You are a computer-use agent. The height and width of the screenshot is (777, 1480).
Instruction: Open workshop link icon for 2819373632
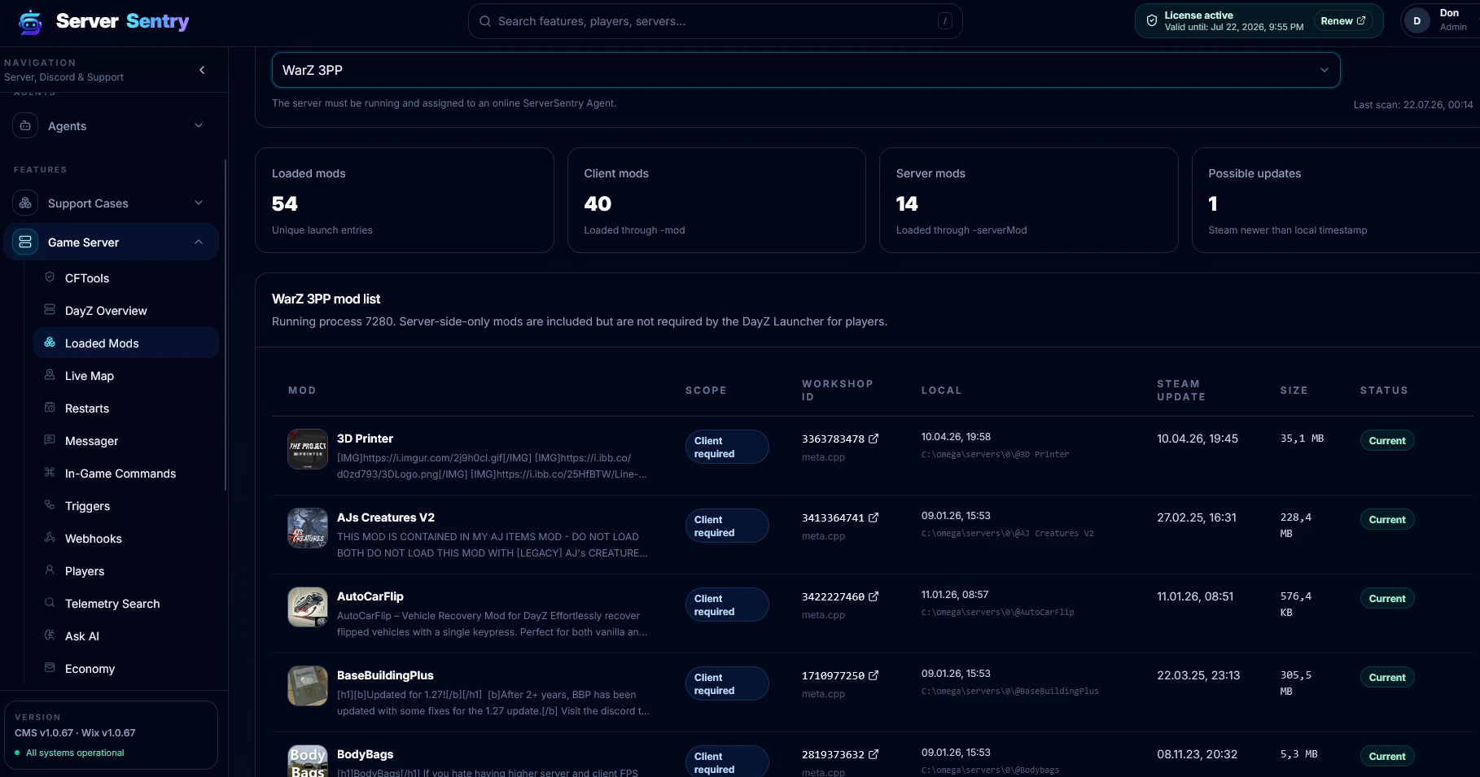coord(874,754)
